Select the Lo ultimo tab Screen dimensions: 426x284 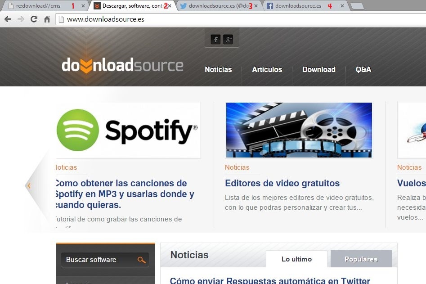pos(297,259)
